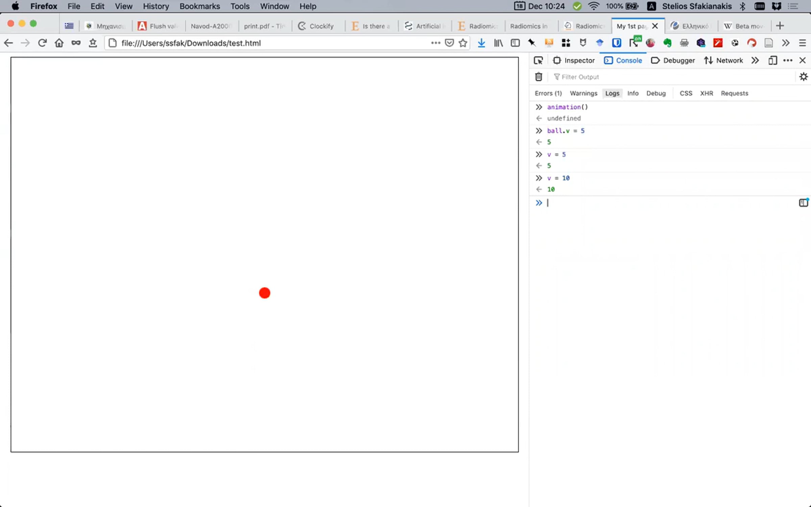Open the Edit menu

point(97,6)
